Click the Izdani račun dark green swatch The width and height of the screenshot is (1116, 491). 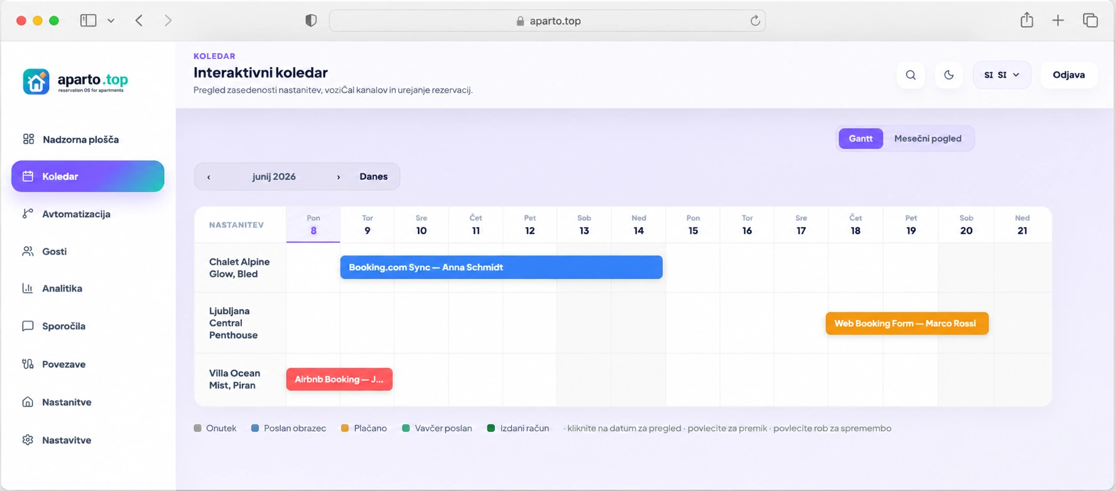coord(491,428)
